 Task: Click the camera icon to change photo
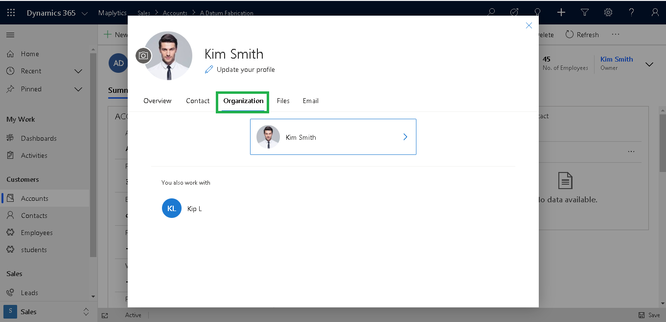(x=143, y=56)
